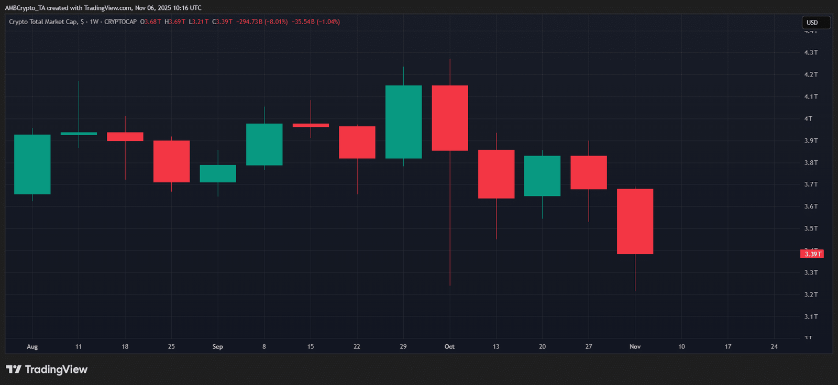Click the 1W interval in the legend

pos(94,22)
